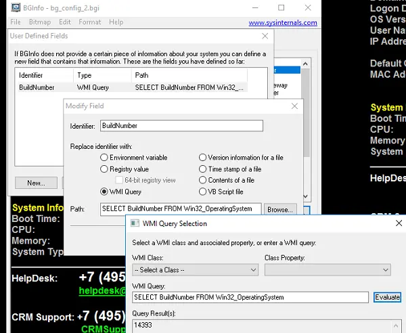This screenshot has width=406, height=333.
Task: Maximize the BGInfo window
Action: [281, 7]
